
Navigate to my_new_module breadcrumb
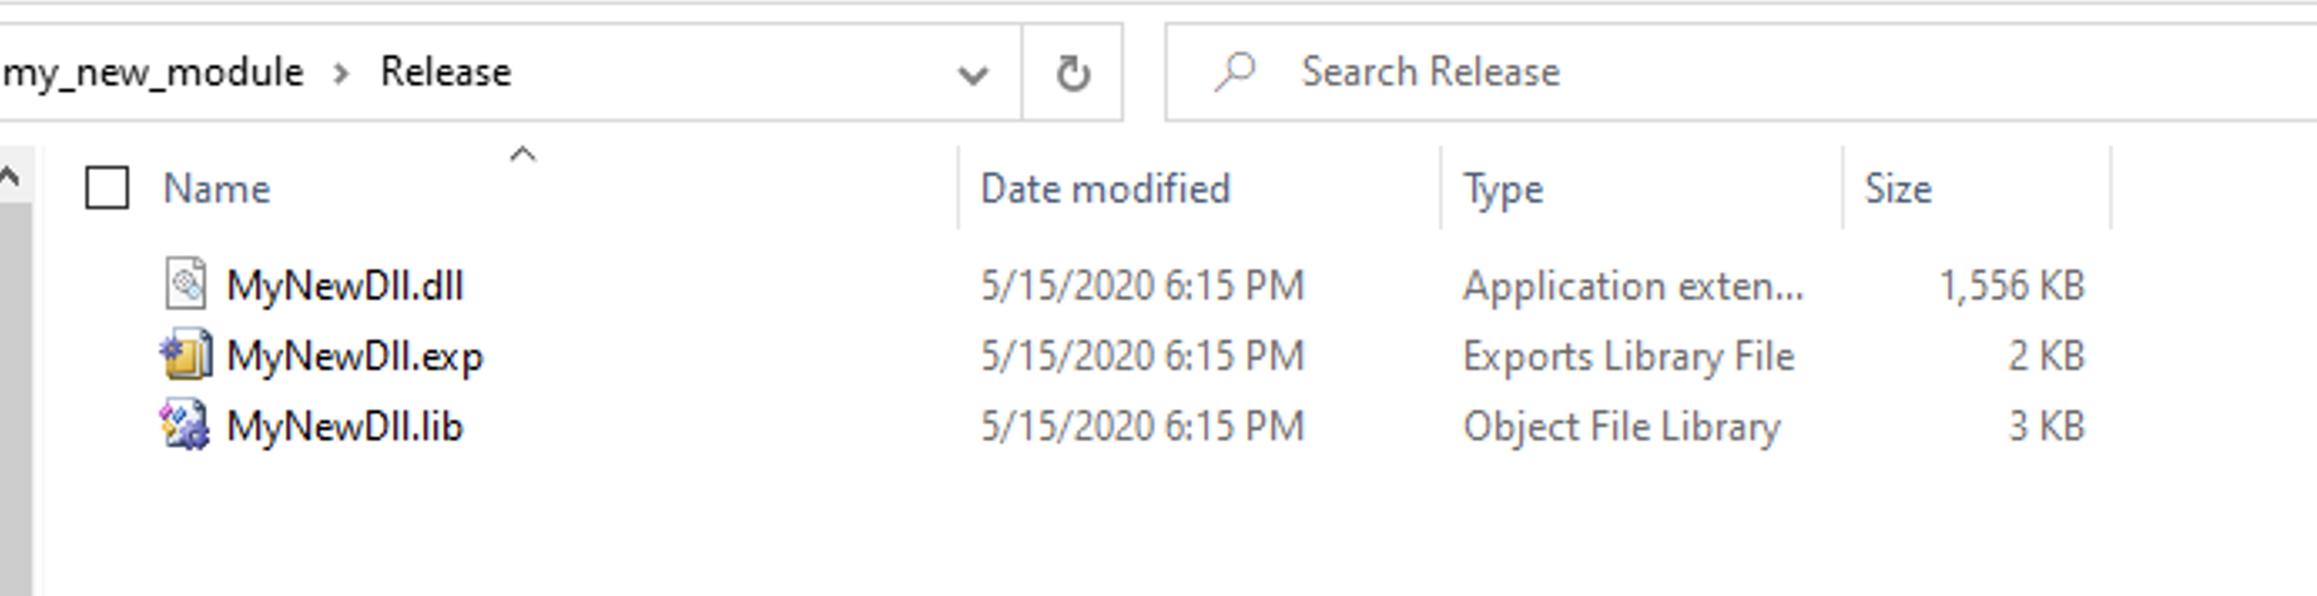[153, 72]
